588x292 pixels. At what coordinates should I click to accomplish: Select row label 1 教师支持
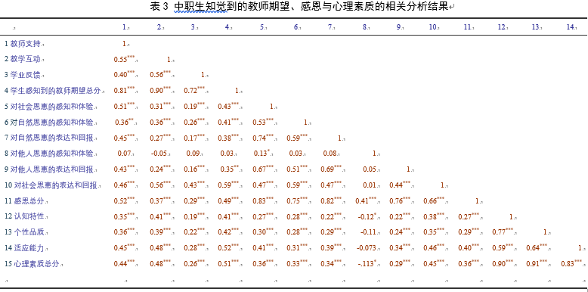[x=23, y=44]
